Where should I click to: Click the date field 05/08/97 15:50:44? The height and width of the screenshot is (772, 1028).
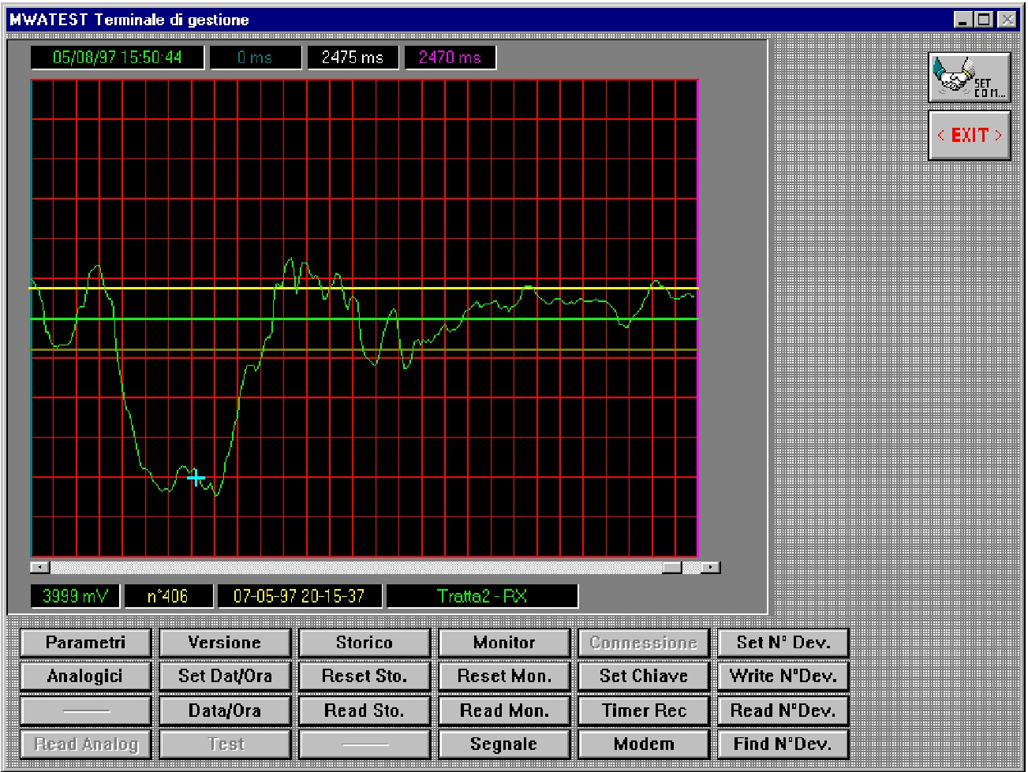coord(118,58)
